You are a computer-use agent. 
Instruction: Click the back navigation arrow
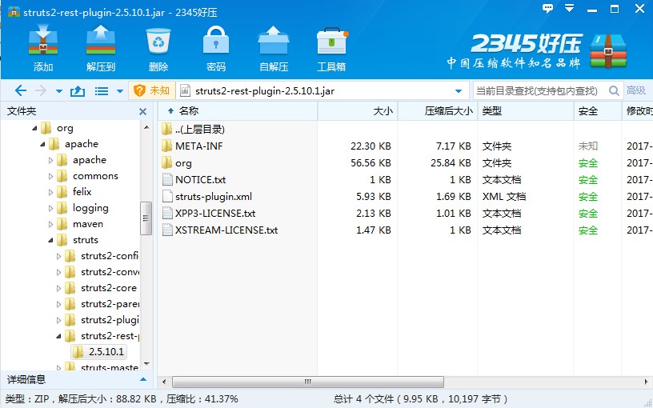(x=21, y=91)
